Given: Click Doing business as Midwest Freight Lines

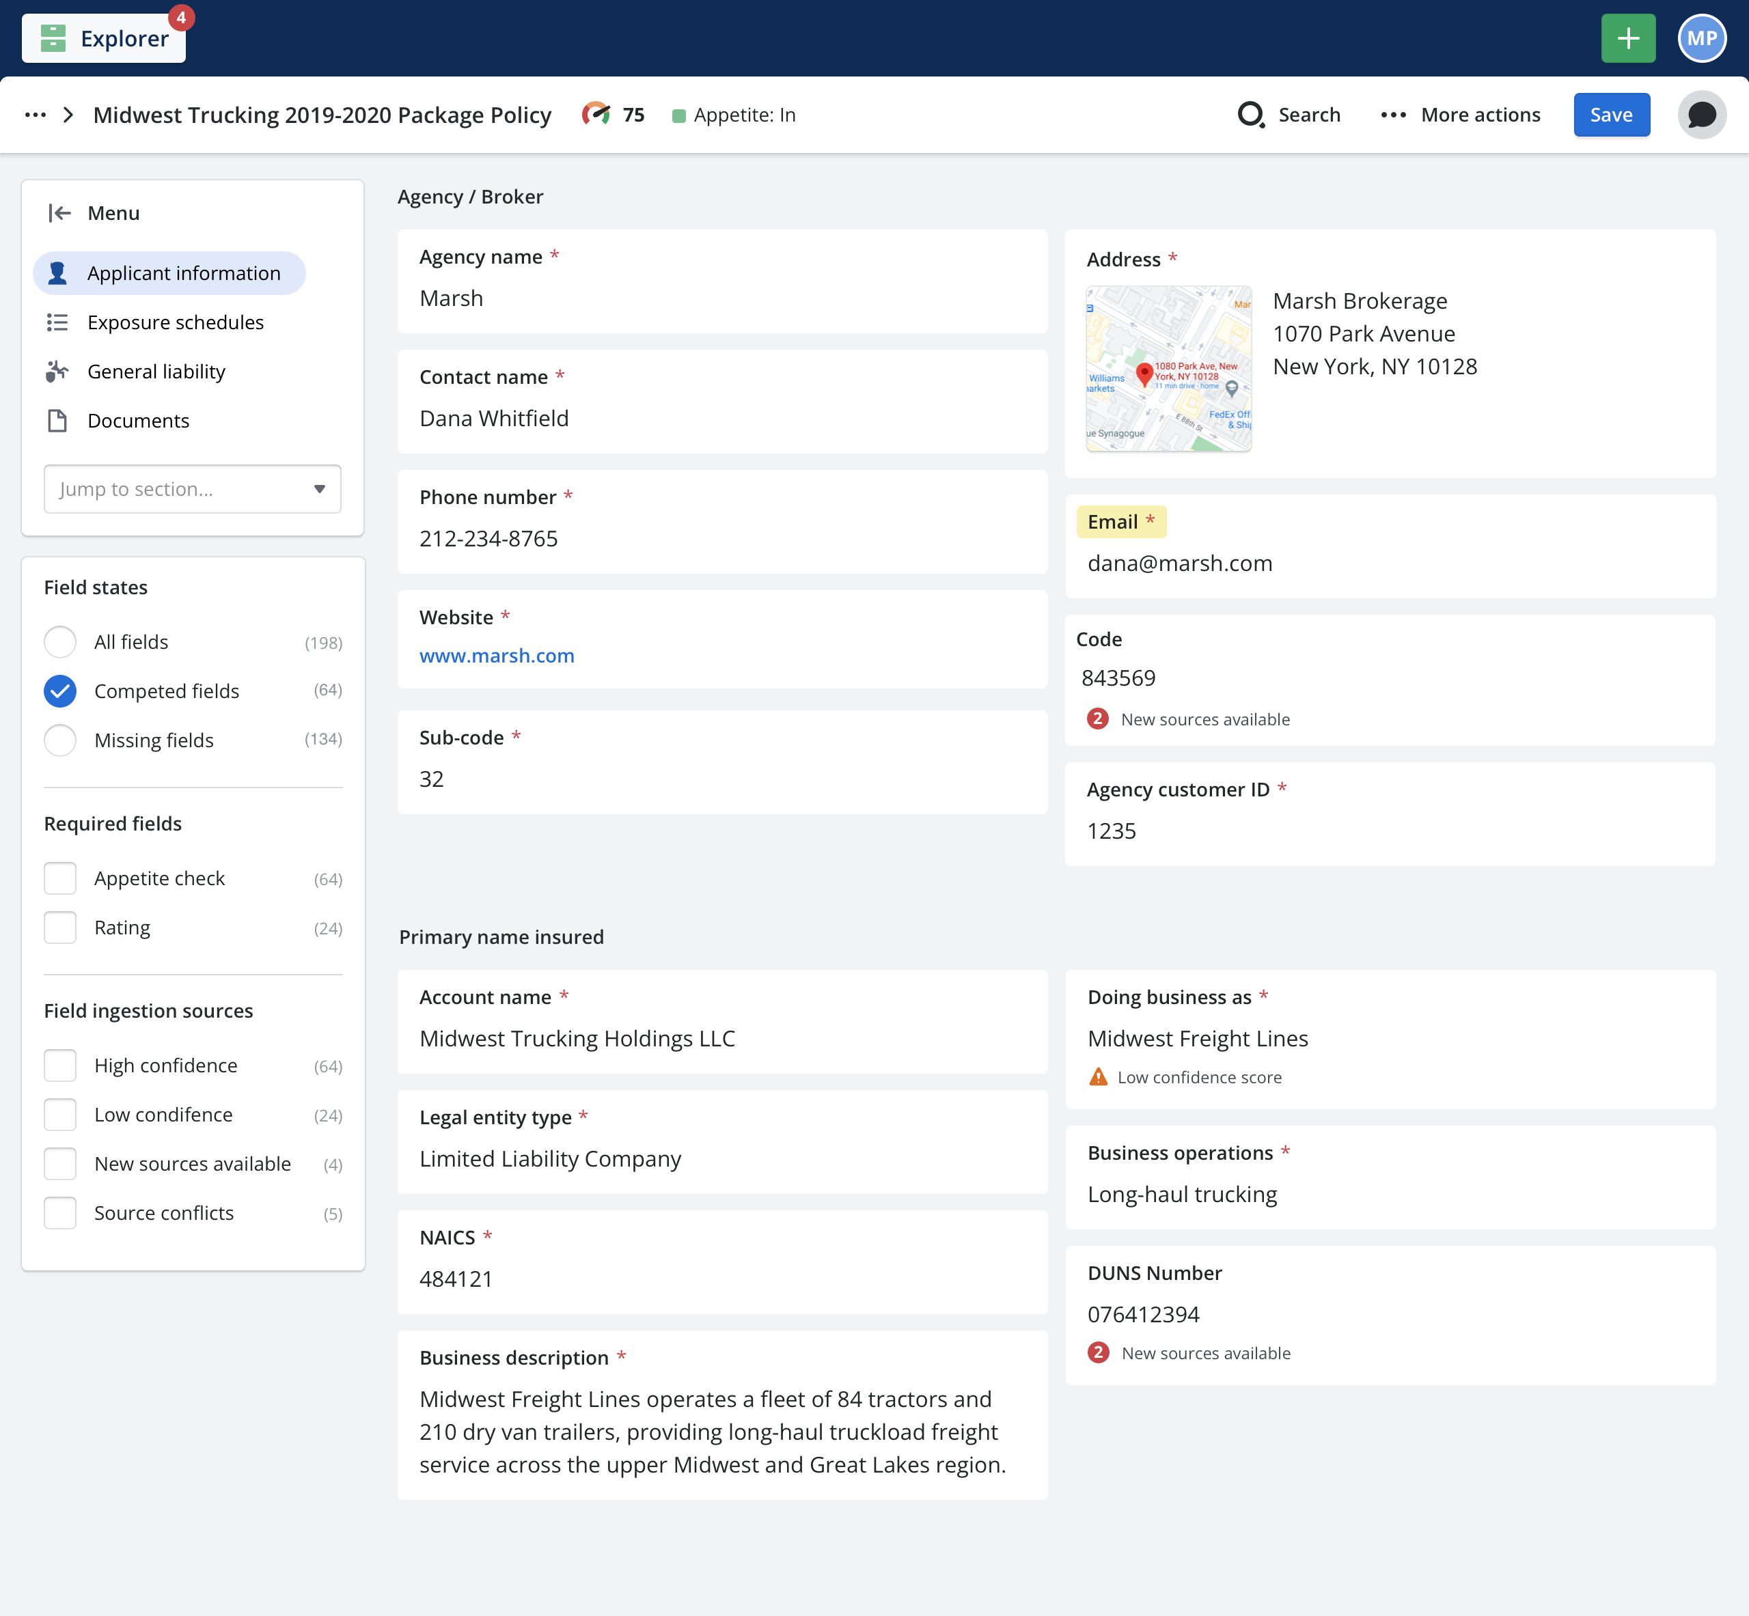Looking at the screenshot, I should click(x=1198, y=1038).
